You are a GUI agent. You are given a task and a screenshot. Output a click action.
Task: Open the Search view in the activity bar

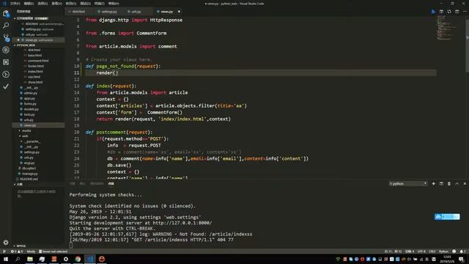tap(6, 26)
